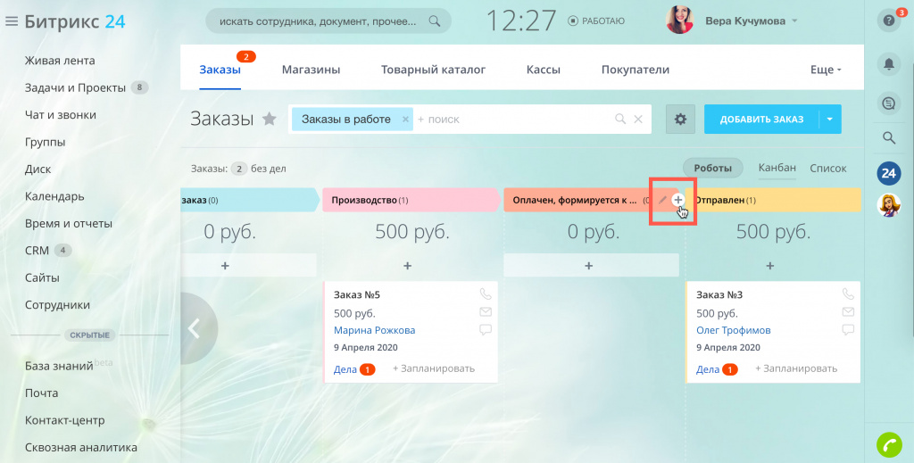This screenshot has width=914, height=463.
Task: Clear the filter with the X icon
Action: click(x=638, y=120)
